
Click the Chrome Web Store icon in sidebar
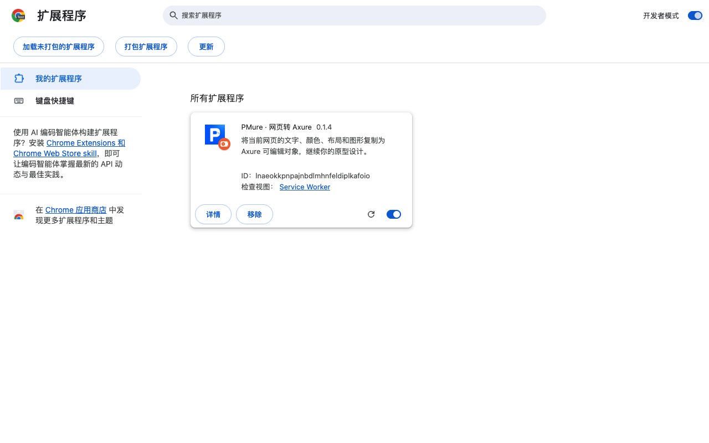click(19, 215)
